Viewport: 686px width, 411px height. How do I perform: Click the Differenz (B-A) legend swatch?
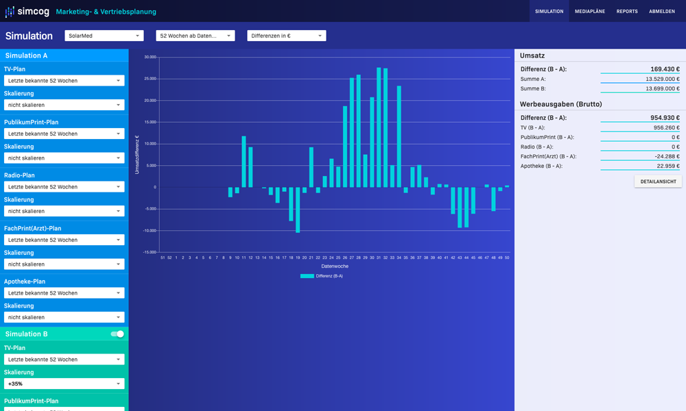[307, 276]
